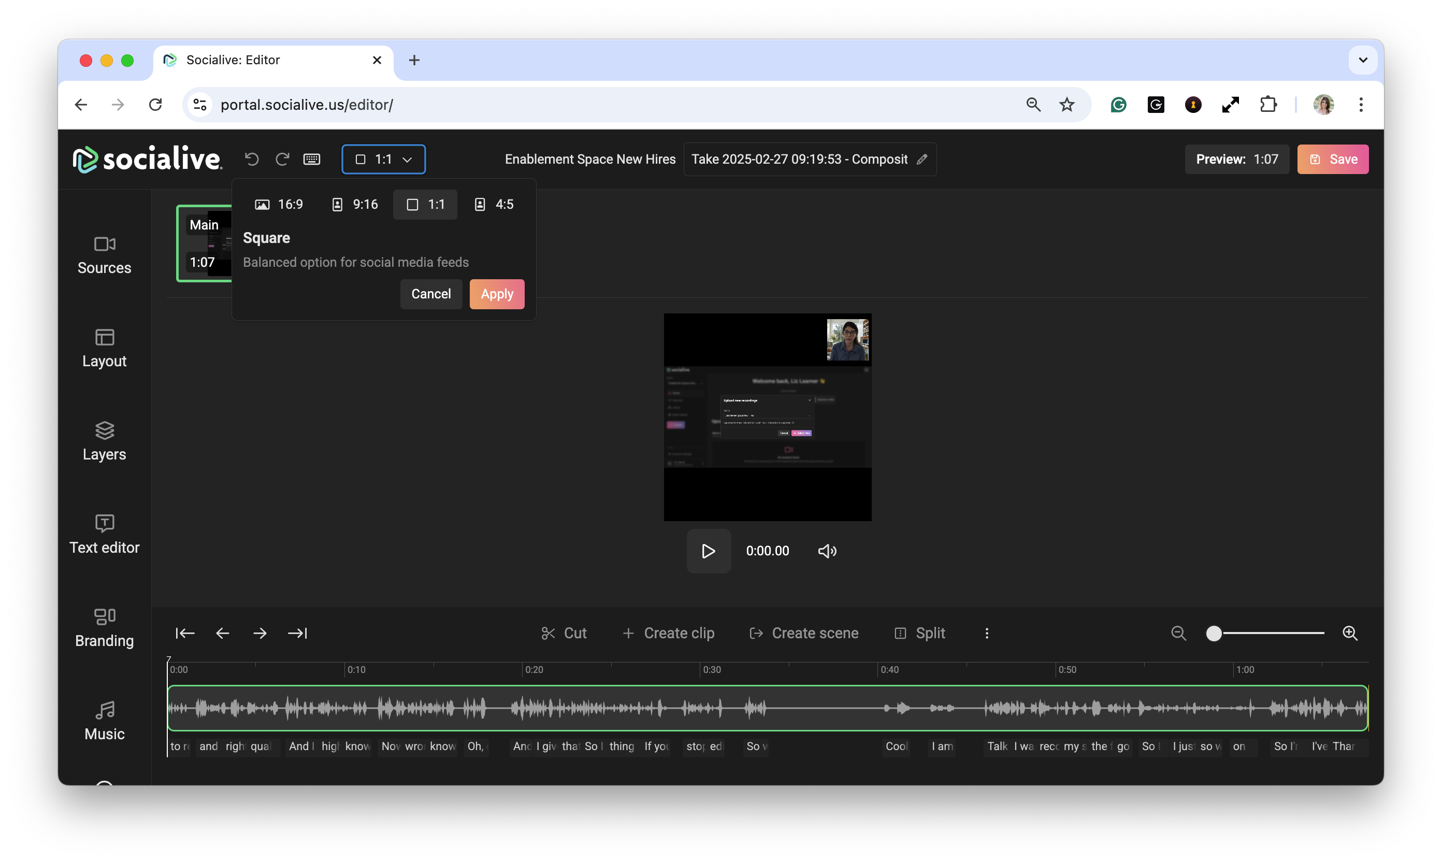Open the Layout sidebar panel
The image size is (1442, 862).
tap(105, 349)
